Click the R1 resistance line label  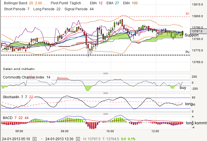pyautogui.click(x=188, y=14)
